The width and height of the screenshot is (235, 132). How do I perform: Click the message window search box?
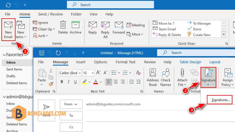(x=196, y=53)
